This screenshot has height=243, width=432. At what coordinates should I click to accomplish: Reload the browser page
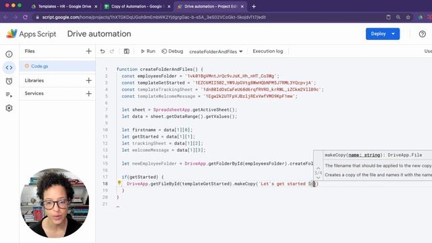pyautogui.click(x=26, y=17)
